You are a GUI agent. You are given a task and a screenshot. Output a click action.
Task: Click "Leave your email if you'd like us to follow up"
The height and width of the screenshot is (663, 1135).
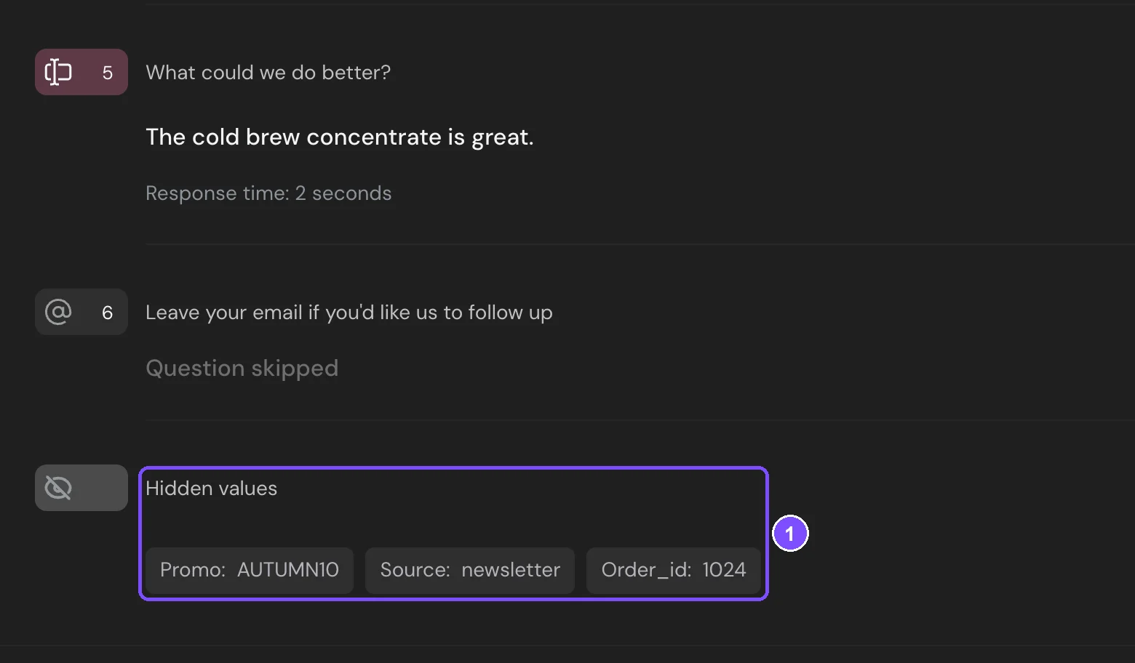coord(349,313)
